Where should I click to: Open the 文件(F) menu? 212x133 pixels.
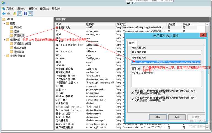10,9
